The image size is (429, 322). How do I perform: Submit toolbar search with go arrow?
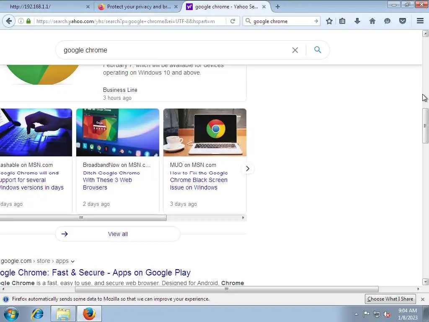(316, 21)
